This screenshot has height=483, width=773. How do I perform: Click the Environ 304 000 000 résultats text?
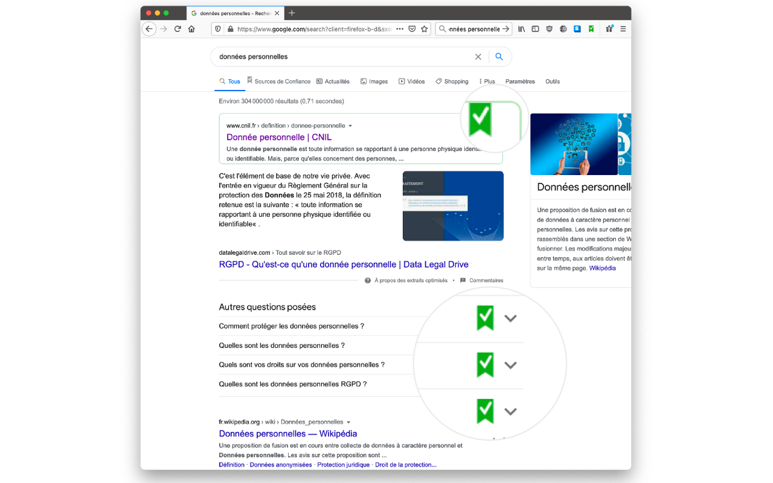[281, 101]
